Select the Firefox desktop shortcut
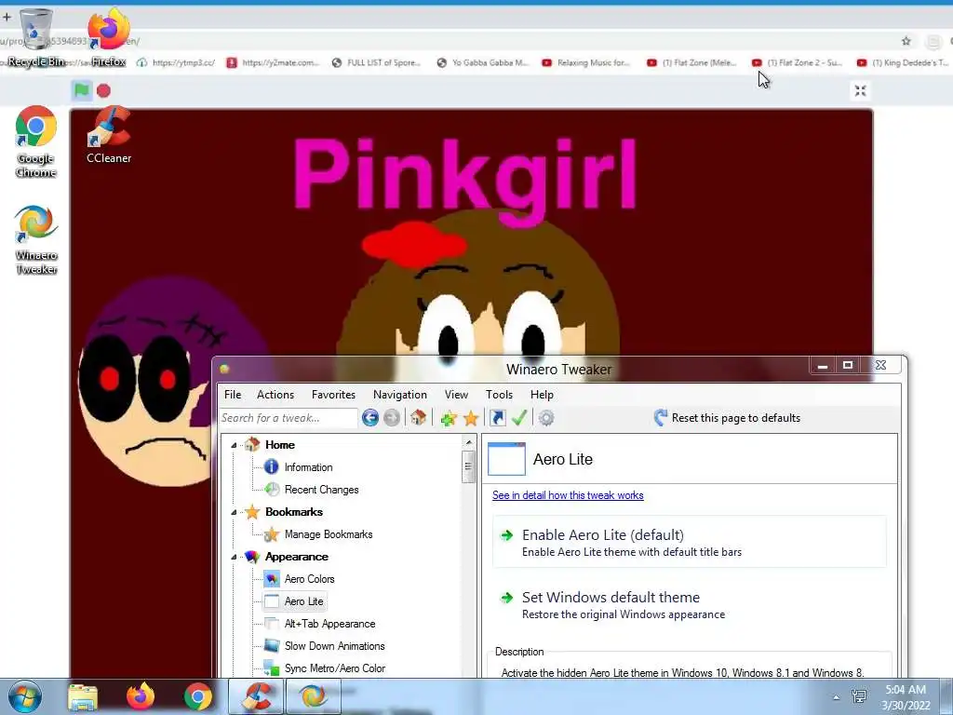The width and height of the screenshot is (953, 715). point(109,37)
